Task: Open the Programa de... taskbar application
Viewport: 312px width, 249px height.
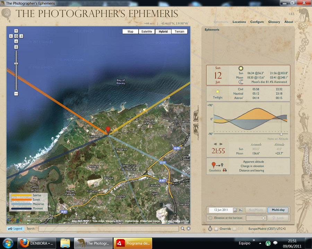Action: point(133,243)
